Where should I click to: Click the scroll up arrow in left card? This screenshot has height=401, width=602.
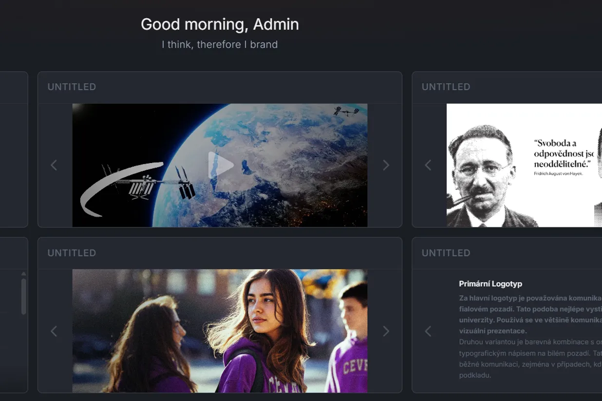pos(23,274)
